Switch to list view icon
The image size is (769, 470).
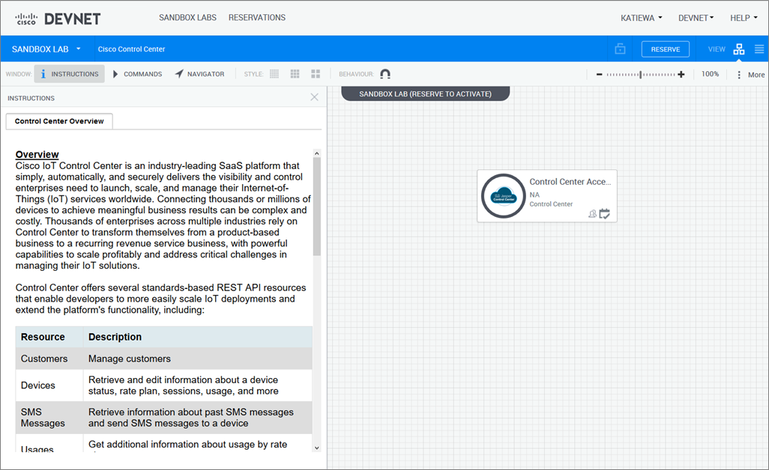pyautogui.click(x=759, y=49)
